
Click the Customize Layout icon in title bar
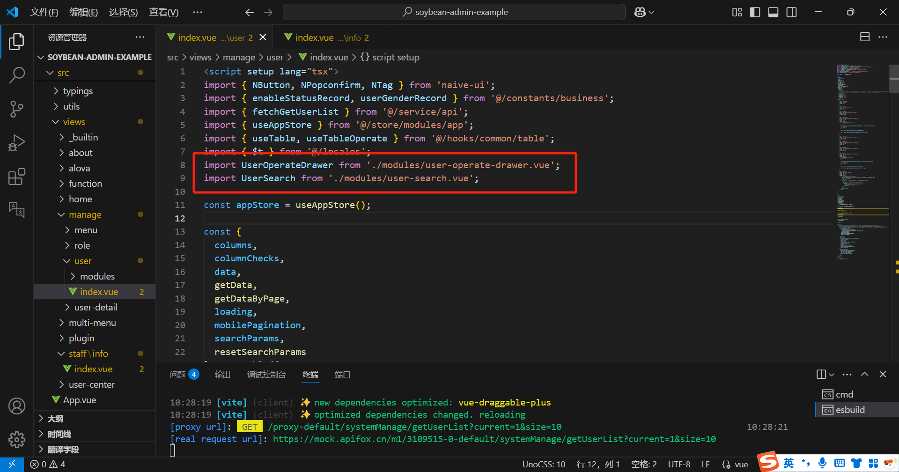pos(736,12)
